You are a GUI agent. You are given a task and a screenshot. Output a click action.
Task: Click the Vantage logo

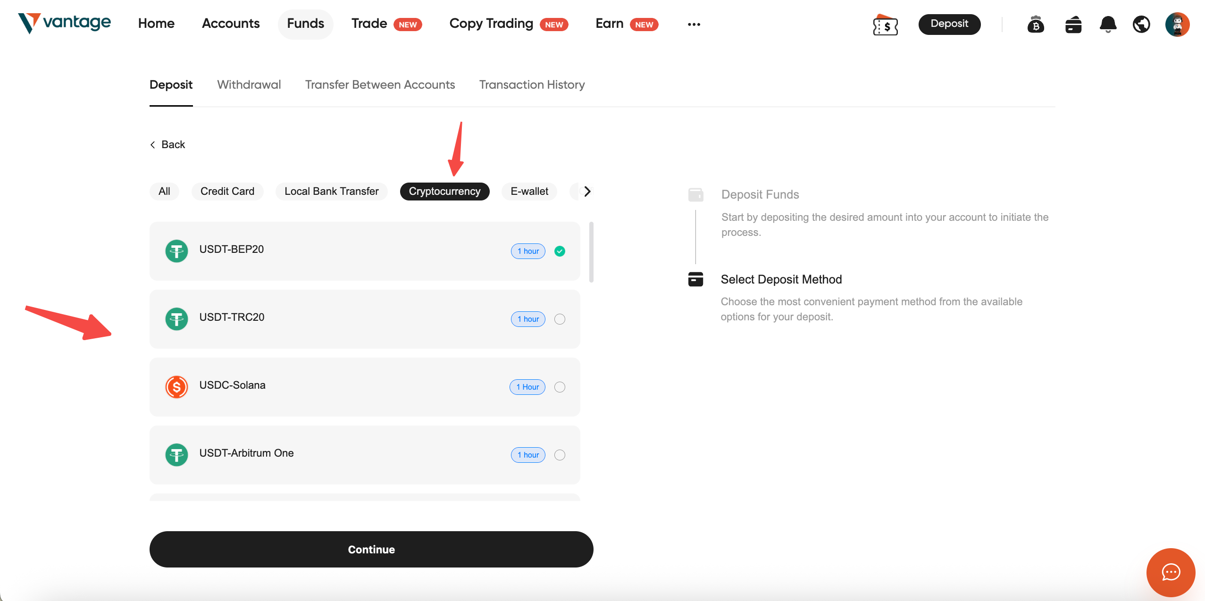pos(64,23)
